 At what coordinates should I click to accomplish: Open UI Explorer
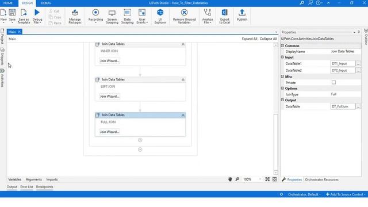[x=160, y=16]
